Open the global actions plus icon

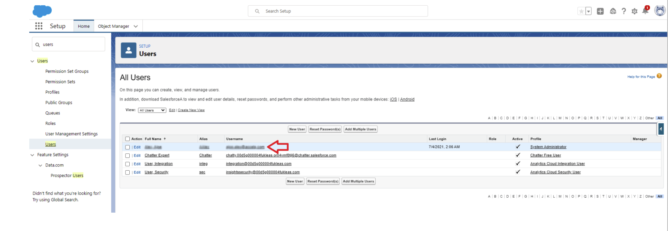coord(600,11)
